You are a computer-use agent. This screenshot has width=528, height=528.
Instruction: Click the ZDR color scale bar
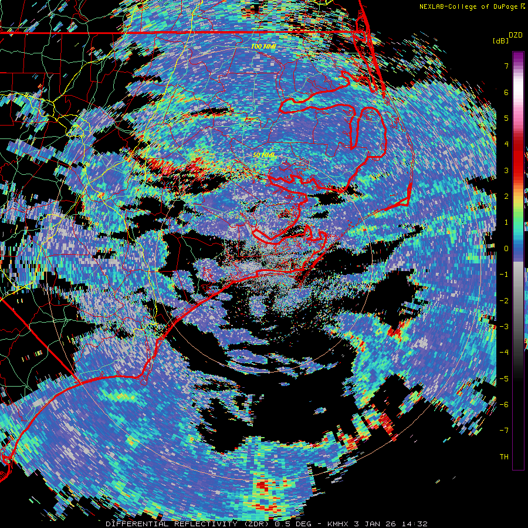coord(518,260)
